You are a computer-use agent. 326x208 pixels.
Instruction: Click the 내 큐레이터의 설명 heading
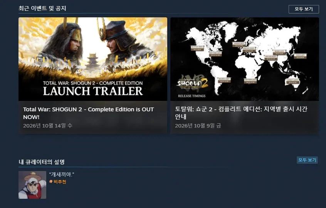[x=42, y=162]
